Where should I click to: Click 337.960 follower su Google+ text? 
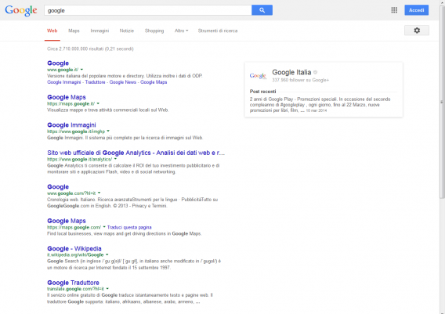tap(301, 81)
